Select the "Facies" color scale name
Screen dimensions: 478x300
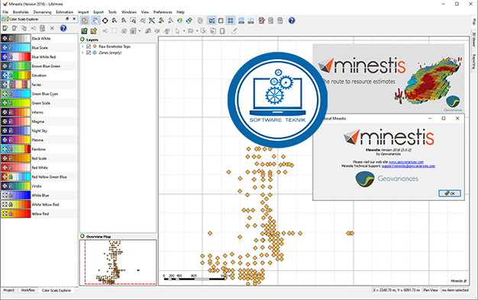click(x=37, y=85)
